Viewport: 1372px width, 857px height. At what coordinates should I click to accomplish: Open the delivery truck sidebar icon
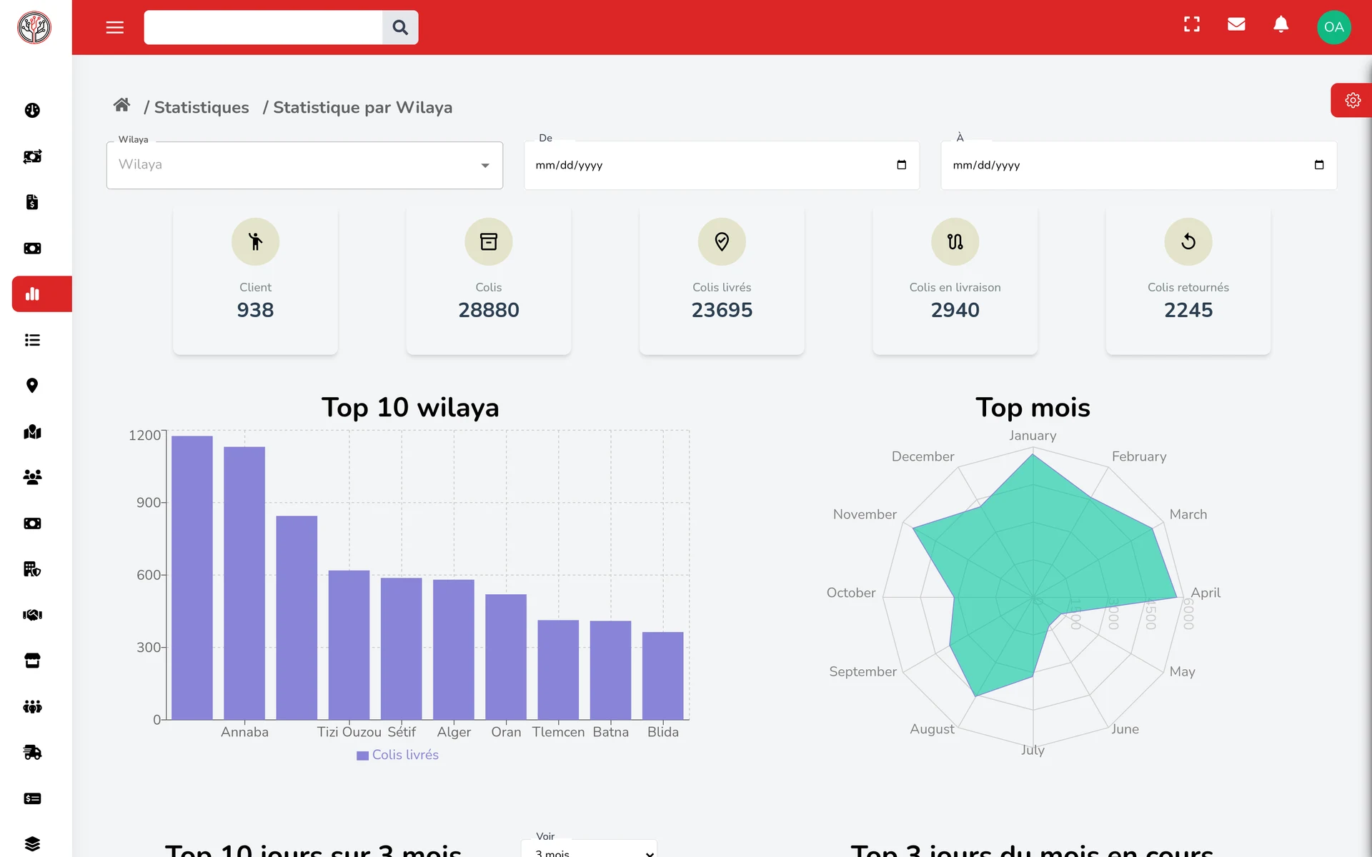coord(32,752)
